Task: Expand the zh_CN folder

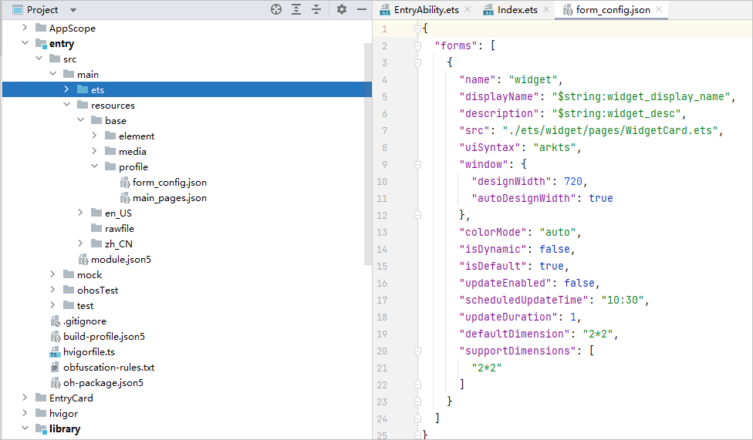Action: pyautogui.click(x=81, y=244)
